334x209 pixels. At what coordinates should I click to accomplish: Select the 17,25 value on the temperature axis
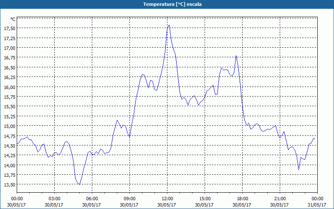10,38
